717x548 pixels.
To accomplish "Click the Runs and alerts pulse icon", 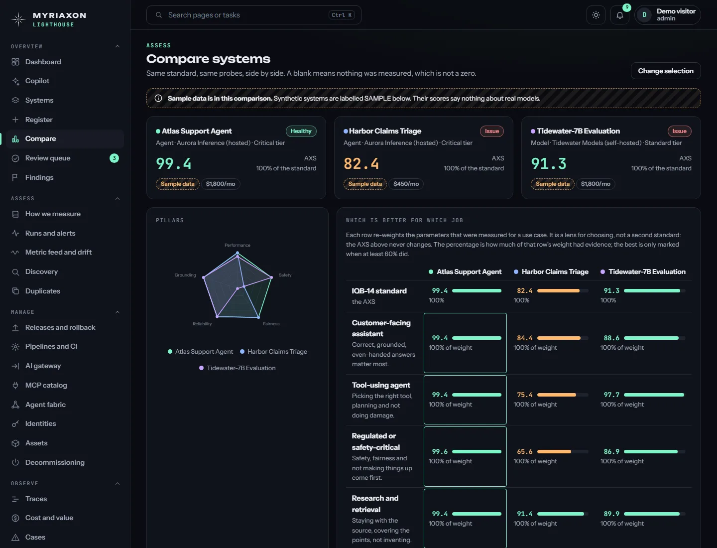I will point(15,233).
